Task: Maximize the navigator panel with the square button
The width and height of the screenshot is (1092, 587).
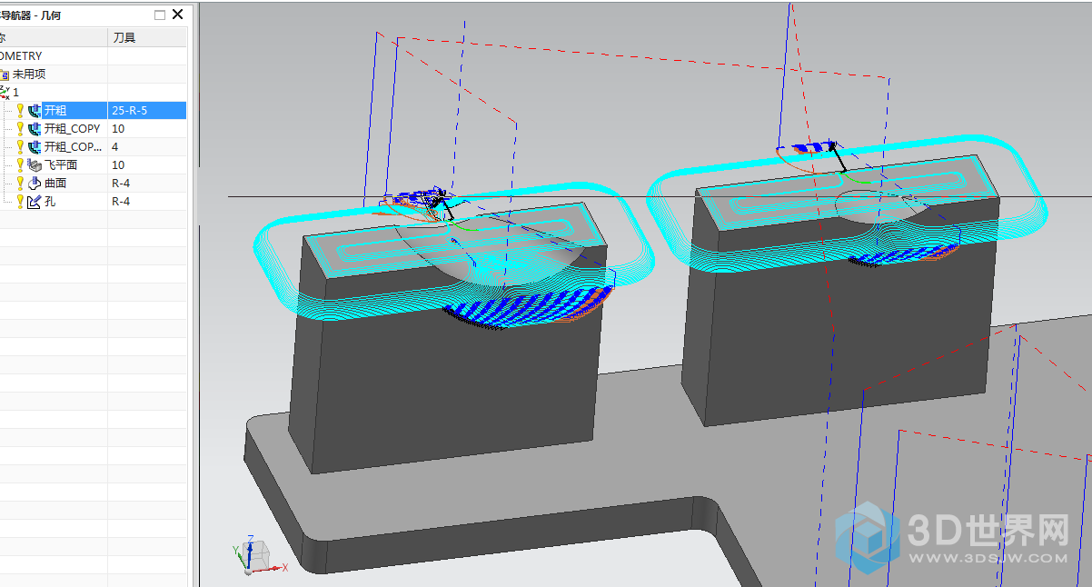Action: click(160, 15)
